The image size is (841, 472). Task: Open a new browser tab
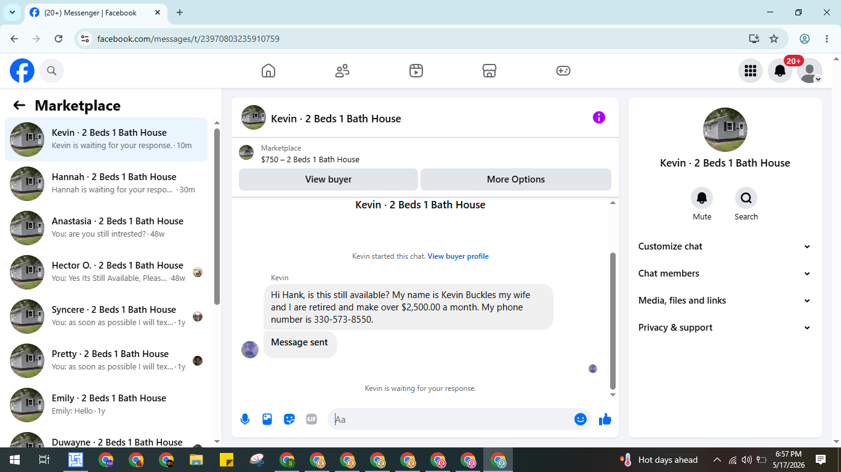[x=180, y=12]
